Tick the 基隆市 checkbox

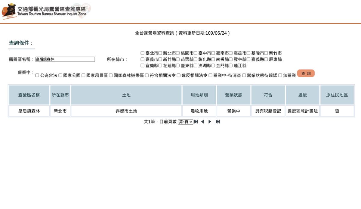coord(248,53)
